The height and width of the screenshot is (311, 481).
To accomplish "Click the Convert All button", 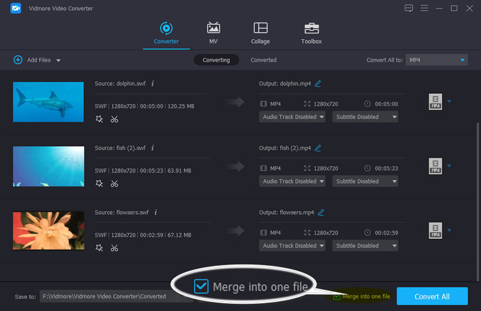I will 432,296.
